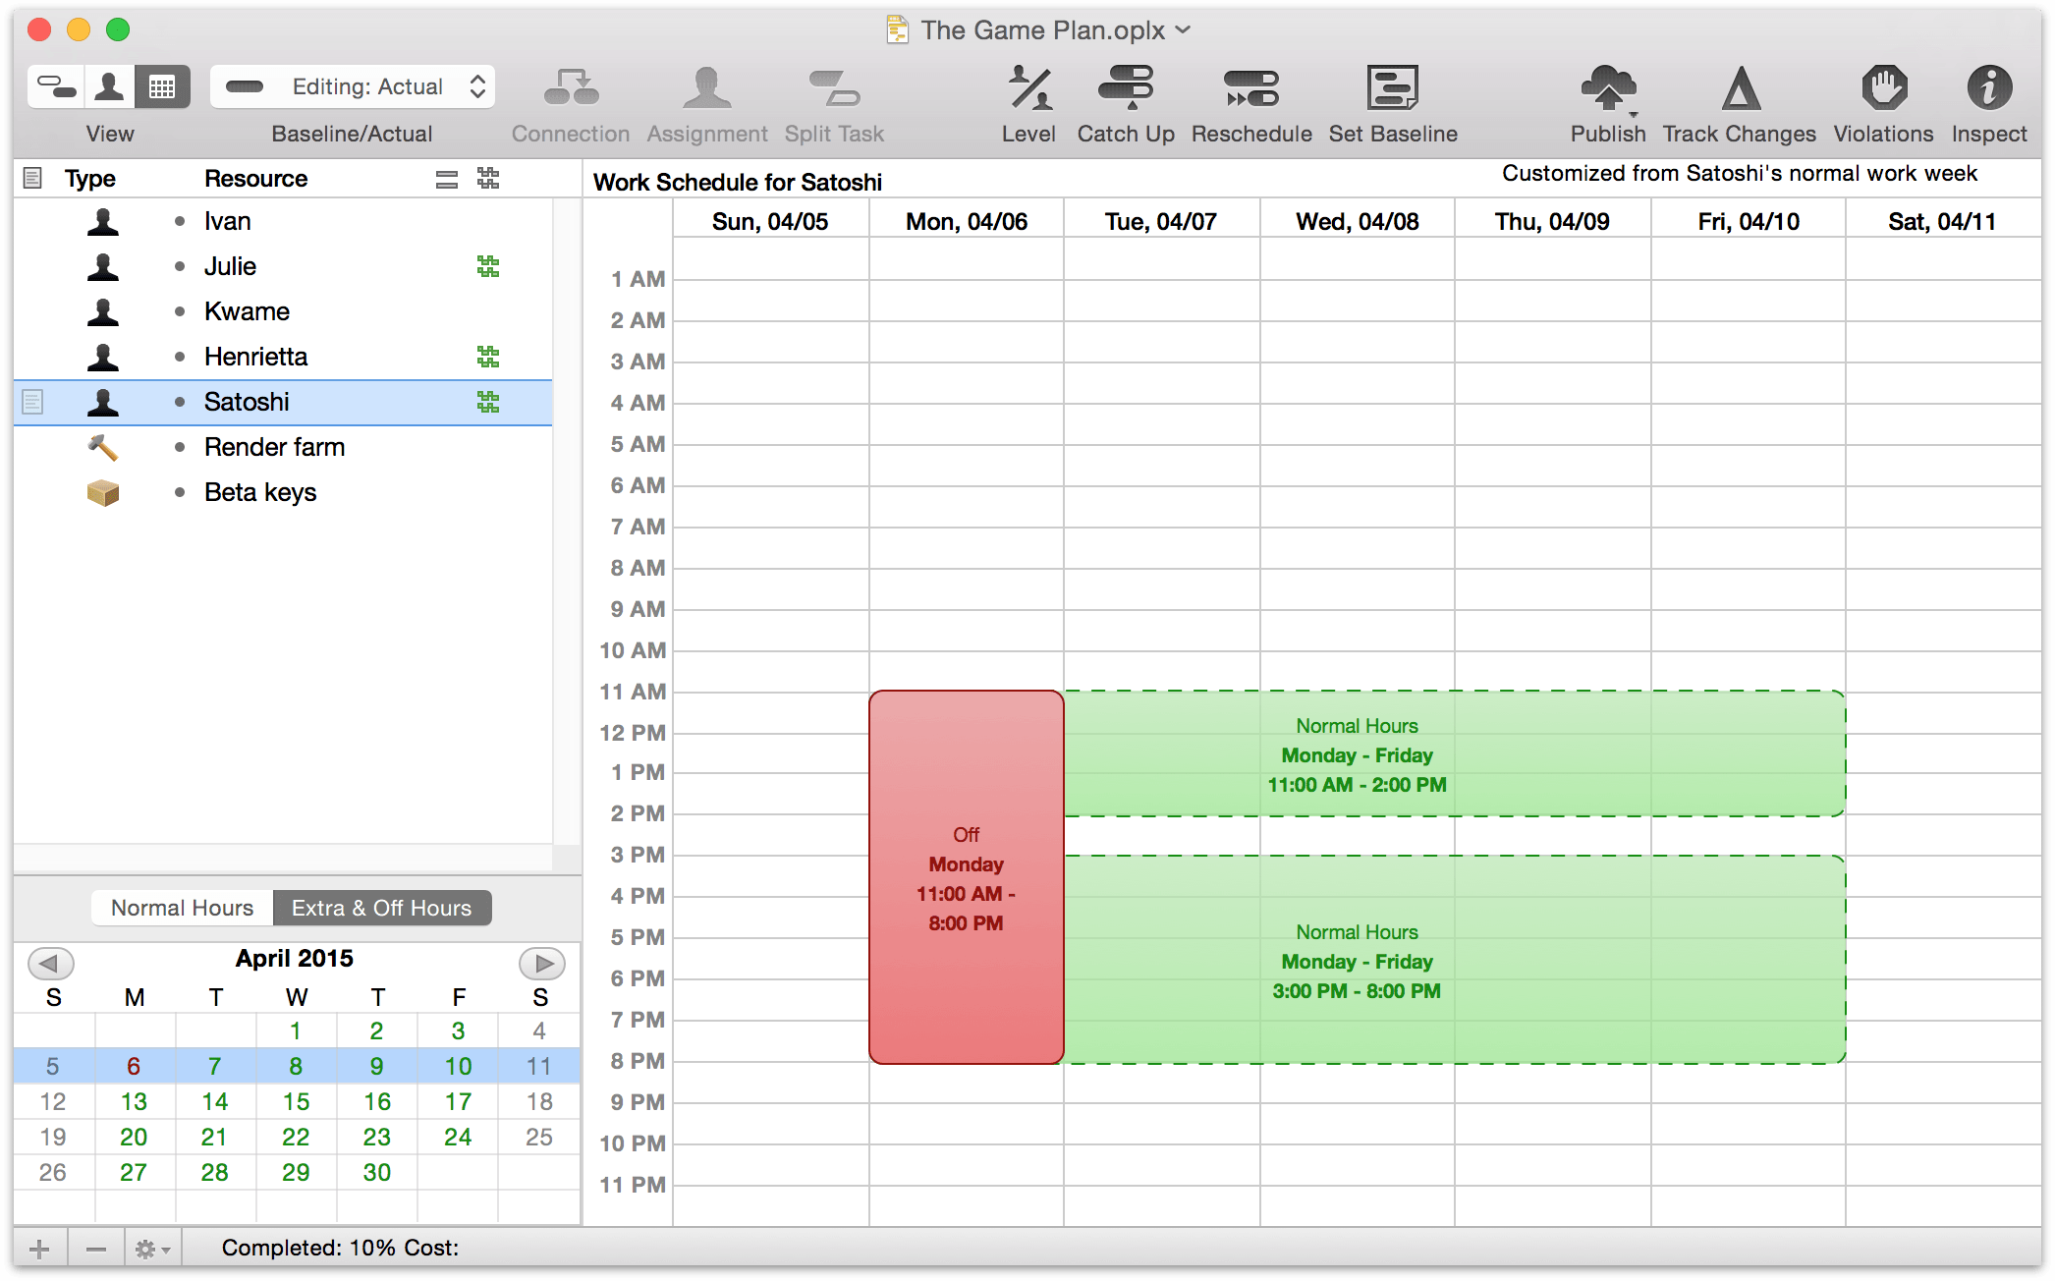Click the add (plus) button
The image size is (2055, 1281).
coord(39,1250)
